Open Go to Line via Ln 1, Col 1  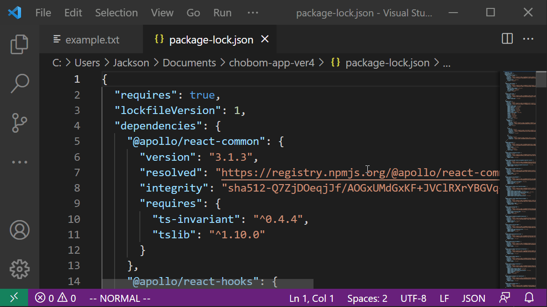[x=312, y=298]
